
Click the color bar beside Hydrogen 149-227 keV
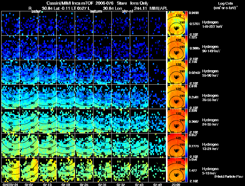point(186,23)
